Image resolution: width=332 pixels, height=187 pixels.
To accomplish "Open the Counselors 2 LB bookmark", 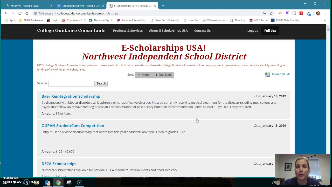I will pos(73,20).
